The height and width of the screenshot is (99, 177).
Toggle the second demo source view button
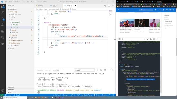[123, 39]
